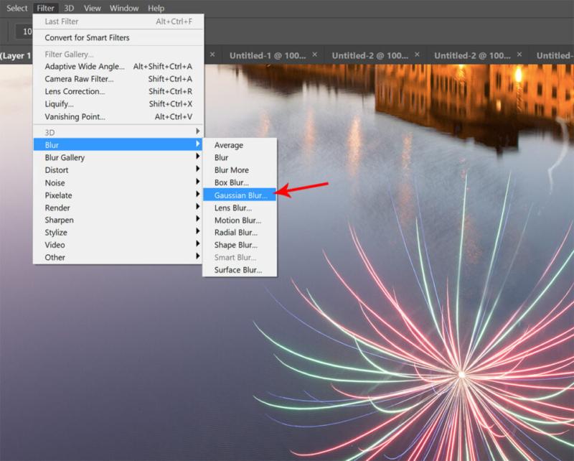Open the Select menu in menu bar
The width and height of the screenshot is (574, 461).
pos(17,8)
